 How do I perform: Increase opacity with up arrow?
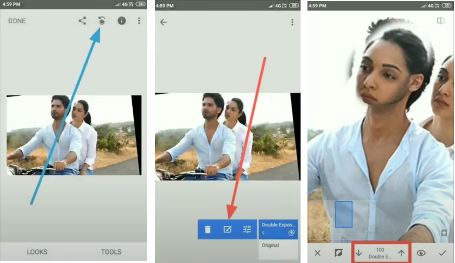coord(402,253)
